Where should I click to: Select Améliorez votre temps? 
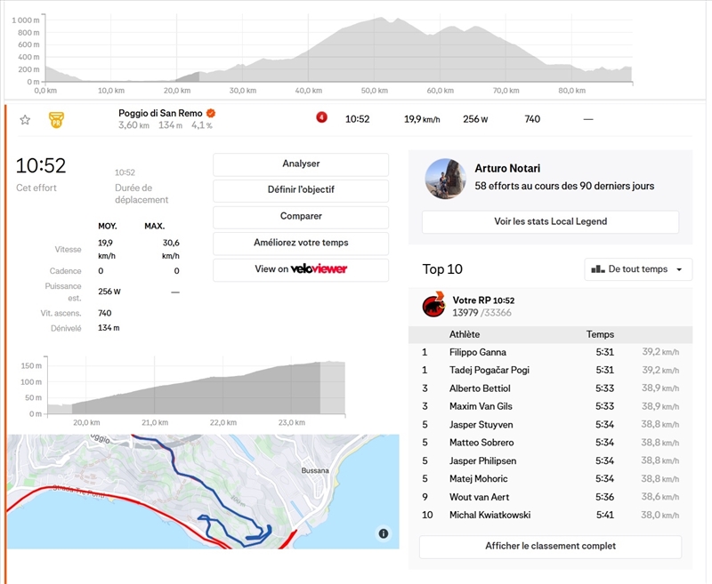(x=301, y=243)
